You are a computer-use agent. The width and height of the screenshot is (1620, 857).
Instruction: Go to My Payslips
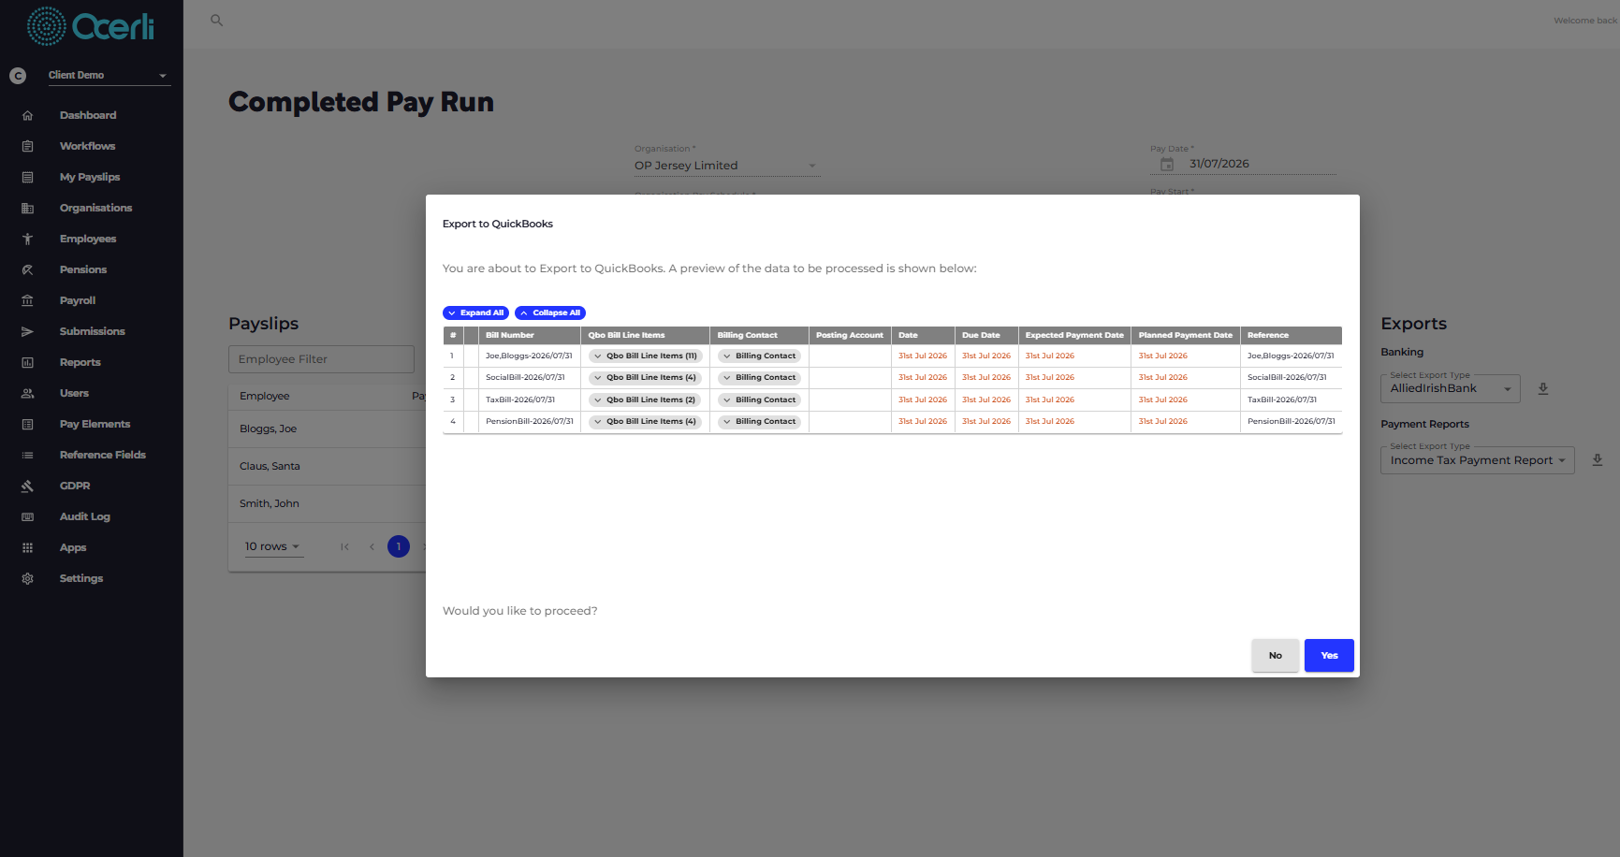[90, 177]
